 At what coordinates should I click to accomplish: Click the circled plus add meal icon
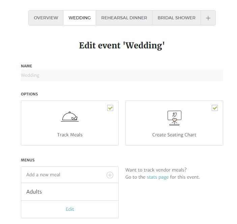[110, 175]
